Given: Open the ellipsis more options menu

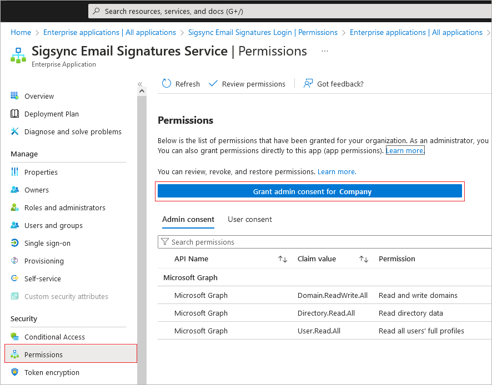Looking at the screenshot, I should (x=325, y=51).
